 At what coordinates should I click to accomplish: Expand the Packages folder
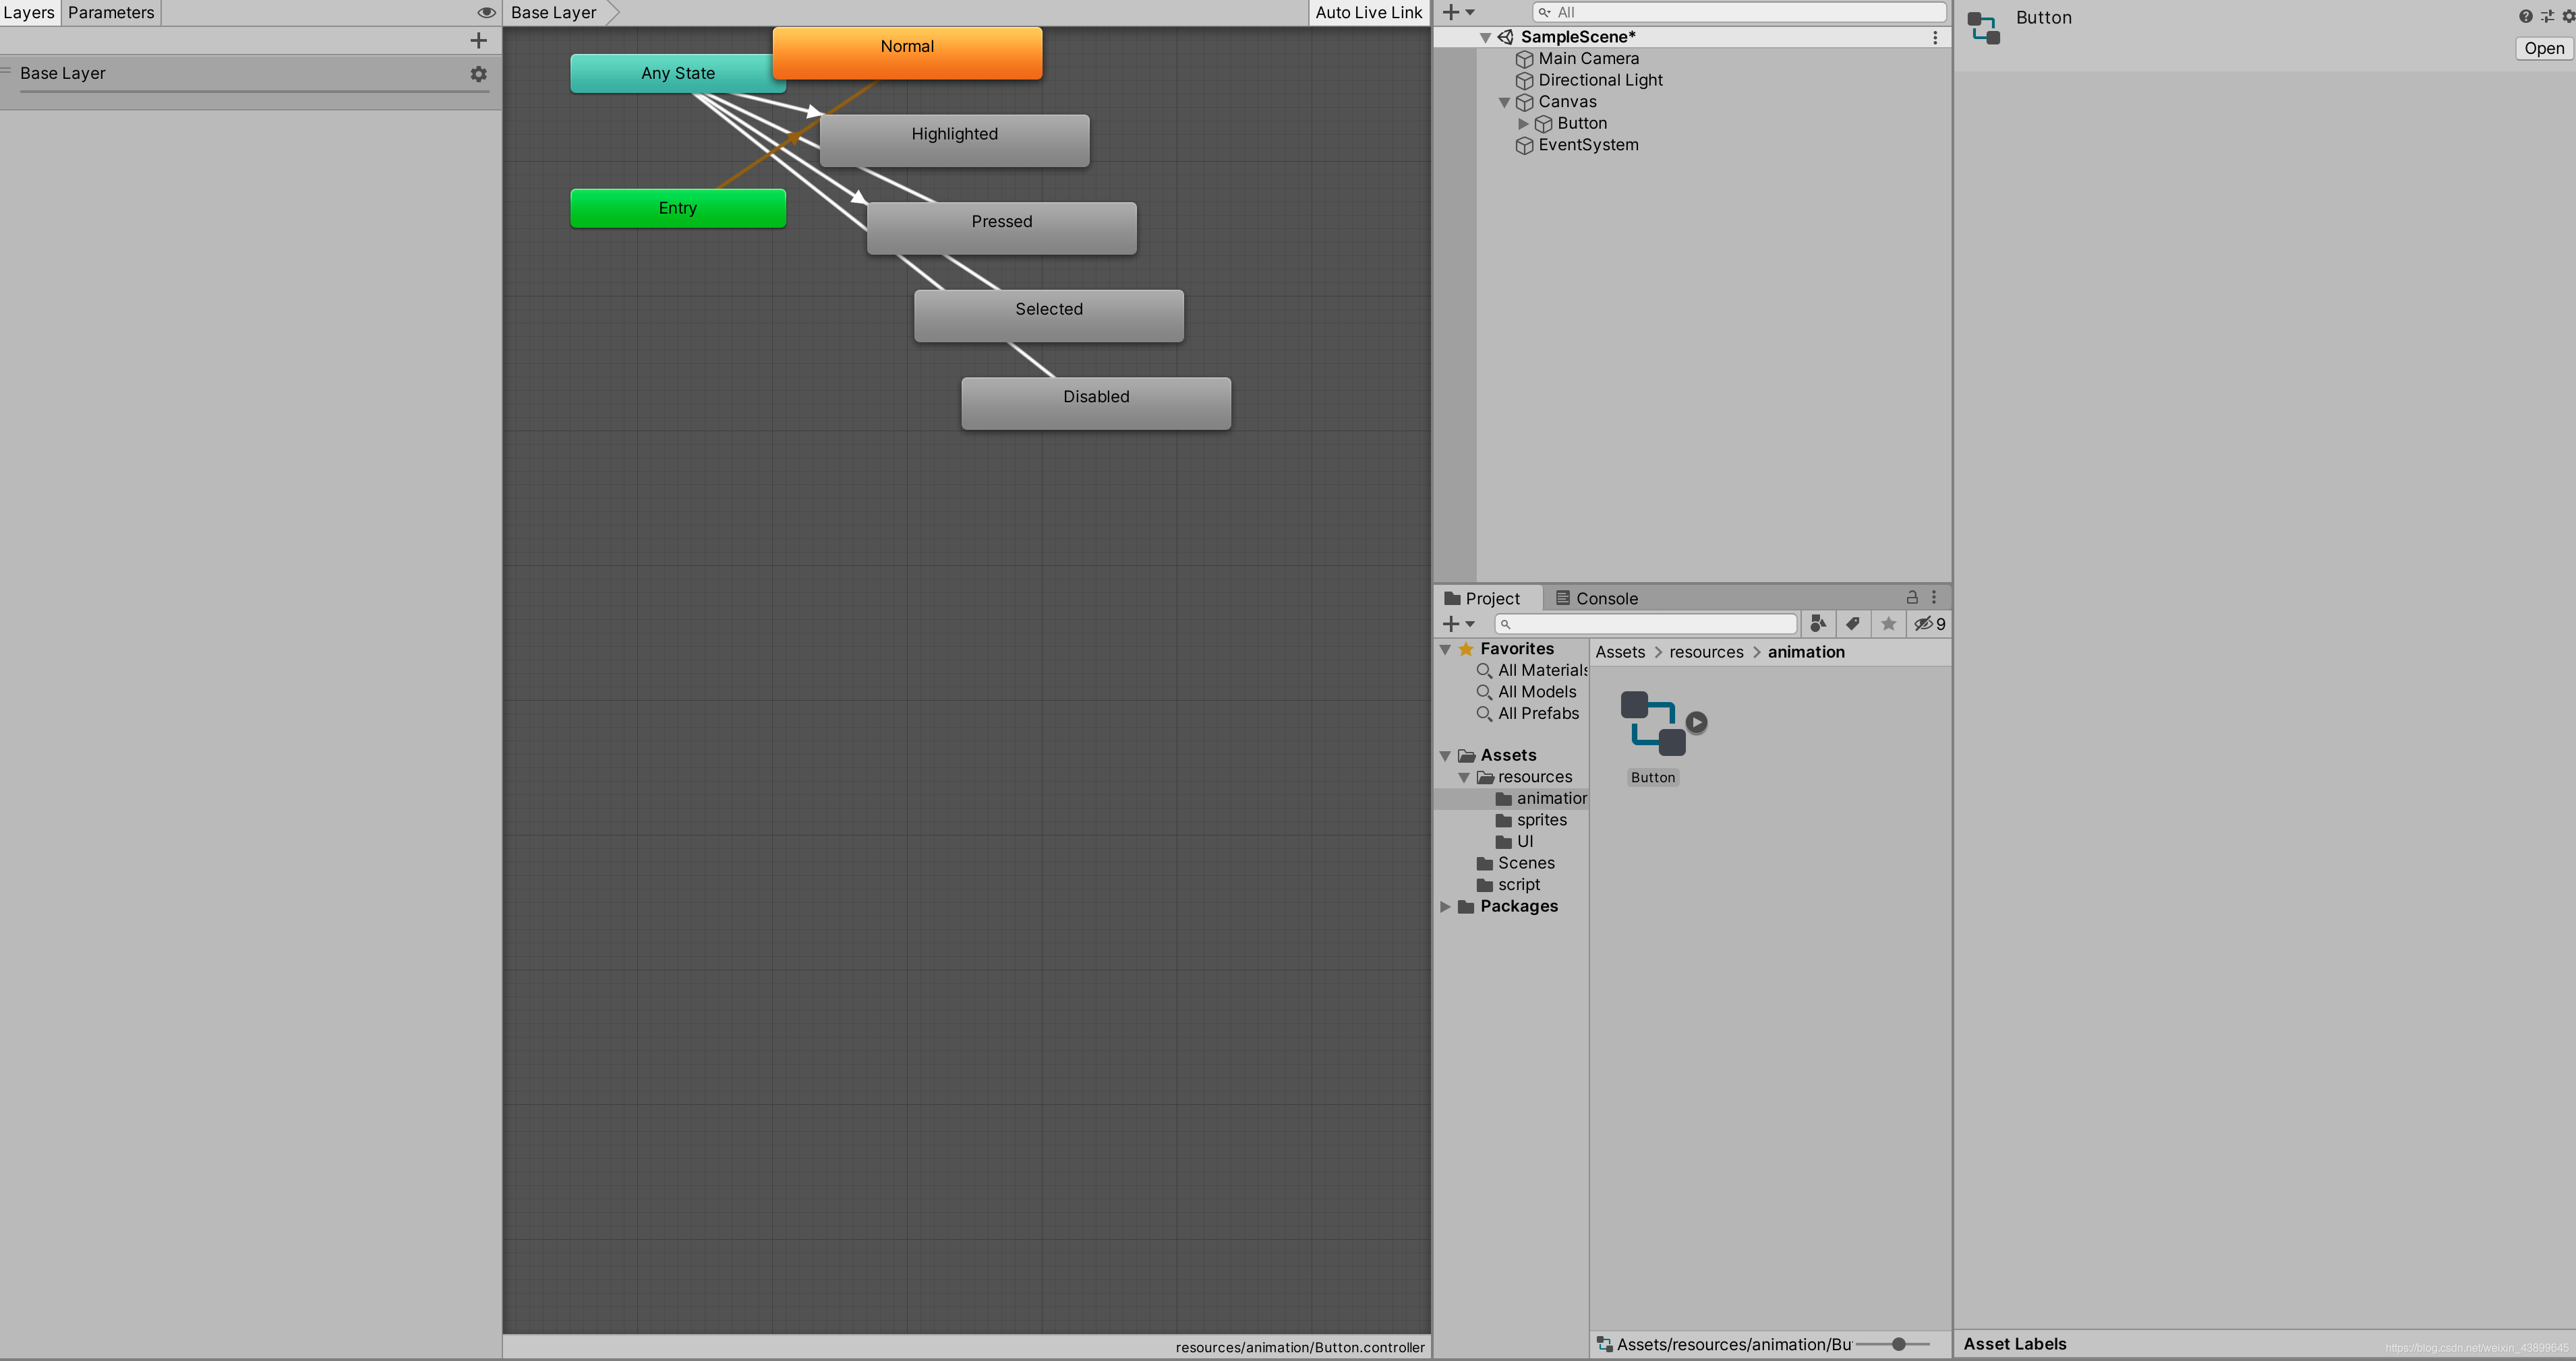1445,906
